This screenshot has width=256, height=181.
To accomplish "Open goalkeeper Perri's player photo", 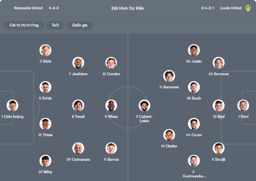I will [x=243, y=106].
